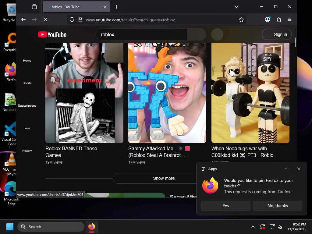312x234 pixels.
Task: Open History in YouTube sidebar
Action: coord(27,151)
